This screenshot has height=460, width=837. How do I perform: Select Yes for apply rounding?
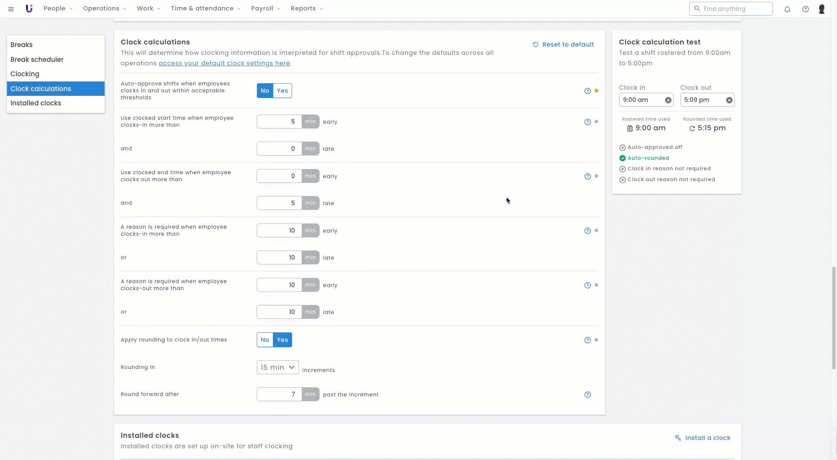[282, 340]
